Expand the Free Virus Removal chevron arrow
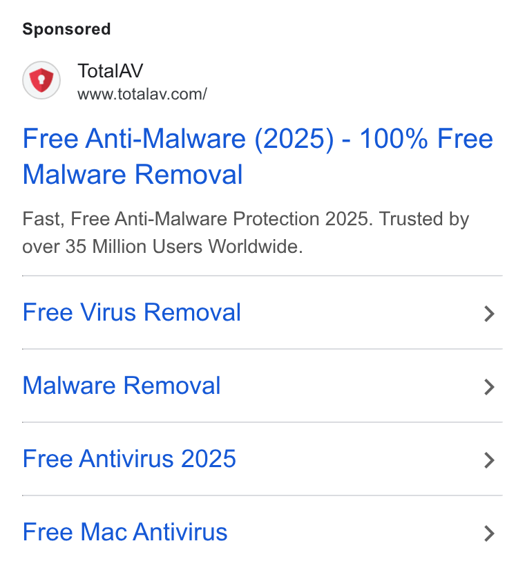525x568 pixels. 489,314
